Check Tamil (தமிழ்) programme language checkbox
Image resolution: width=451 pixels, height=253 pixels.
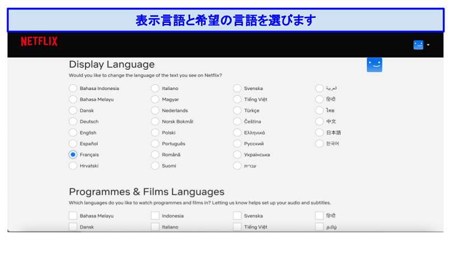tap(320, 227)
